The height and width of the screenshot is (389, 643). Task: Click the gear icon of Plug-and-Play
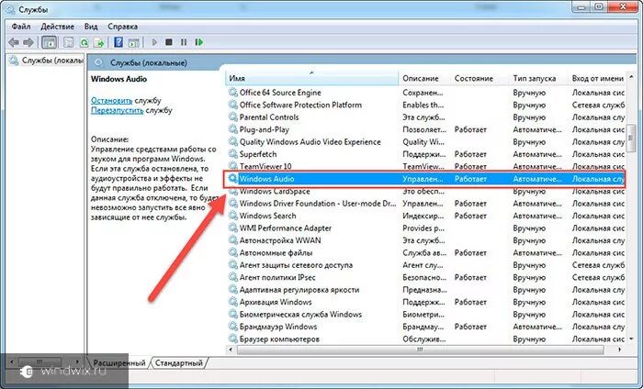click(x=233, y=129)
